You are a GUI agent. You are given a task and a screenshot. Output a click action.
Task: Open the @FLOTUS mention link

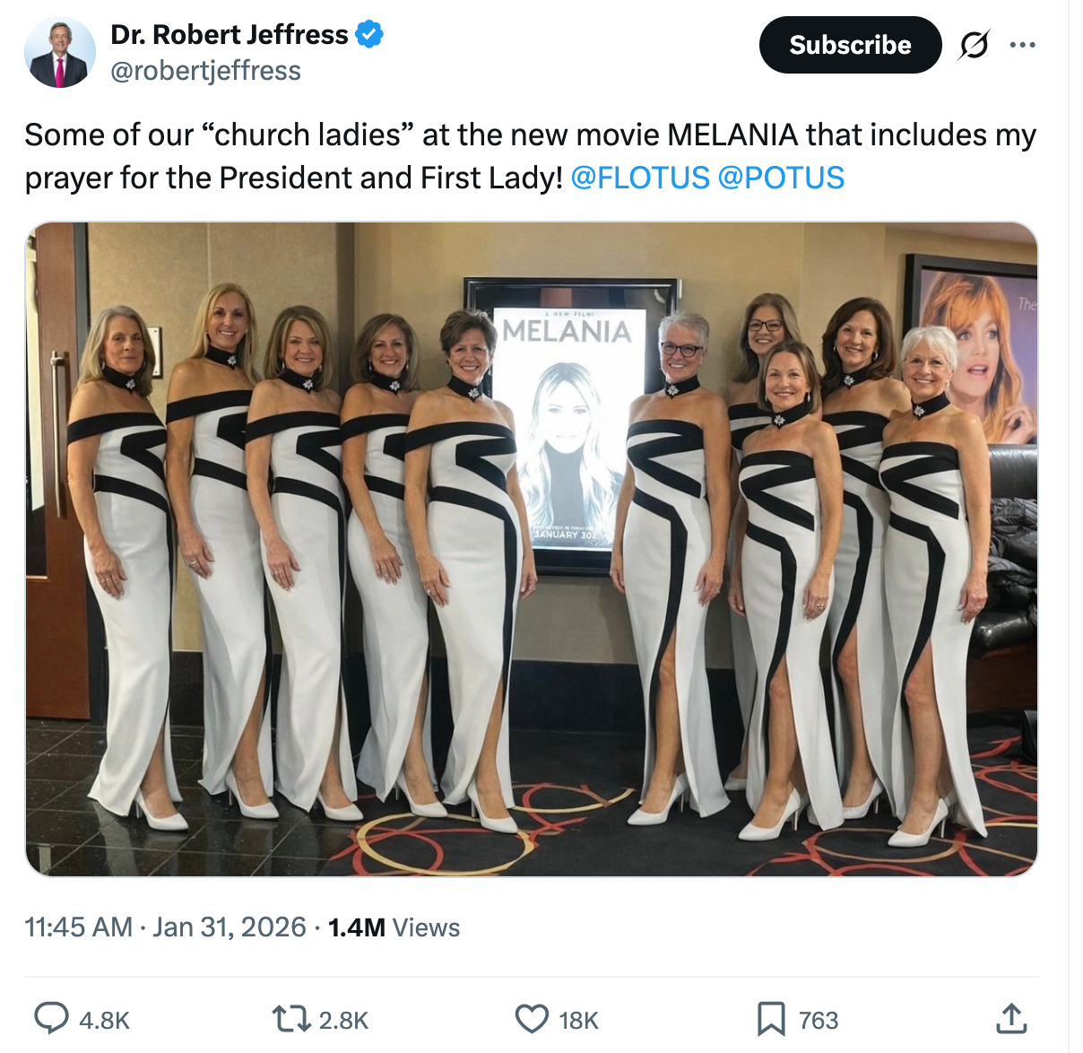click(640, 178)
